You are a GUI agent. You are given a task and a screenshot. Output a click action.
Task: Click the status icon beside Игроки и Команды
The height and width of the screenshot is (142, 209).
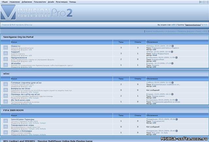[6, 133]
